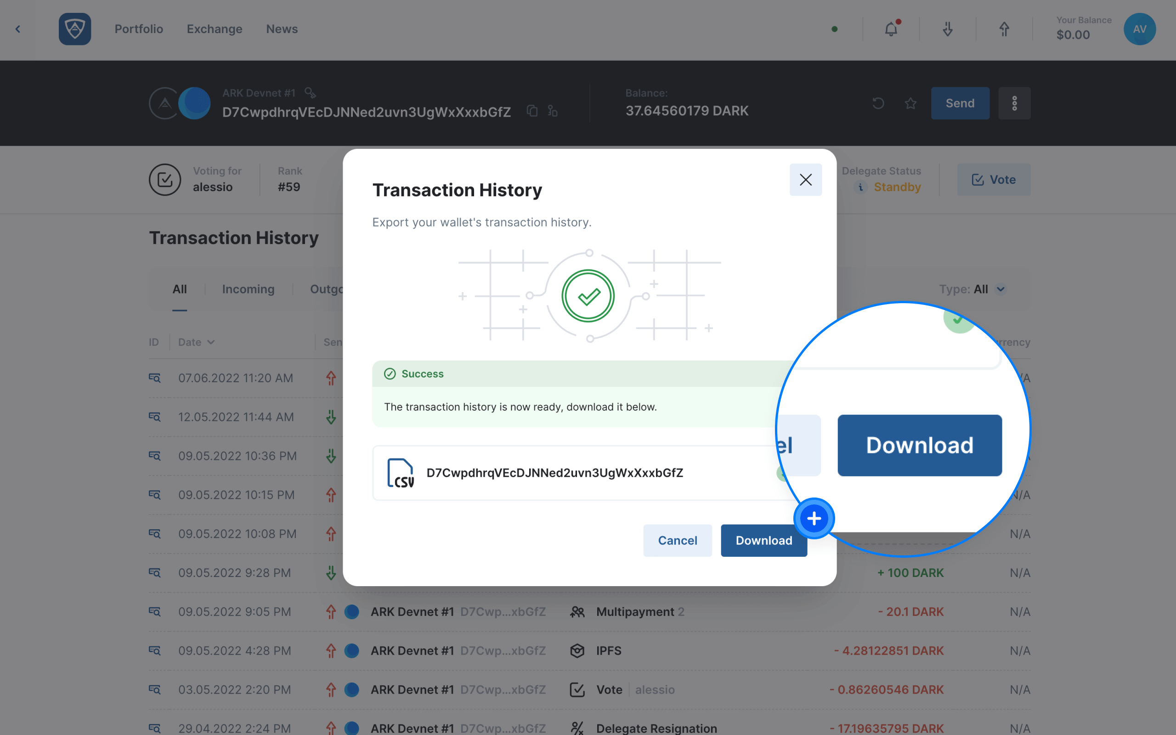The image size is (1176, 735).
Task: Open the ARK shield logo home
Action: pyautogui.click(x=75, y=29)
